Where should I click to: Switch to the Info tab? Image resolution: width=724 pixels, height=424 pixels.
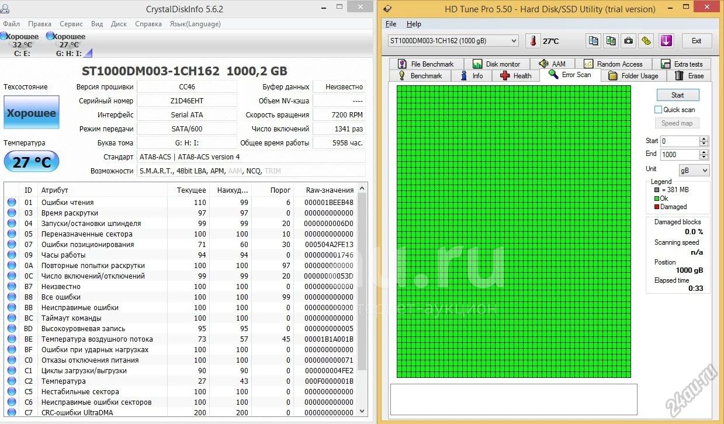coord(472,76)
